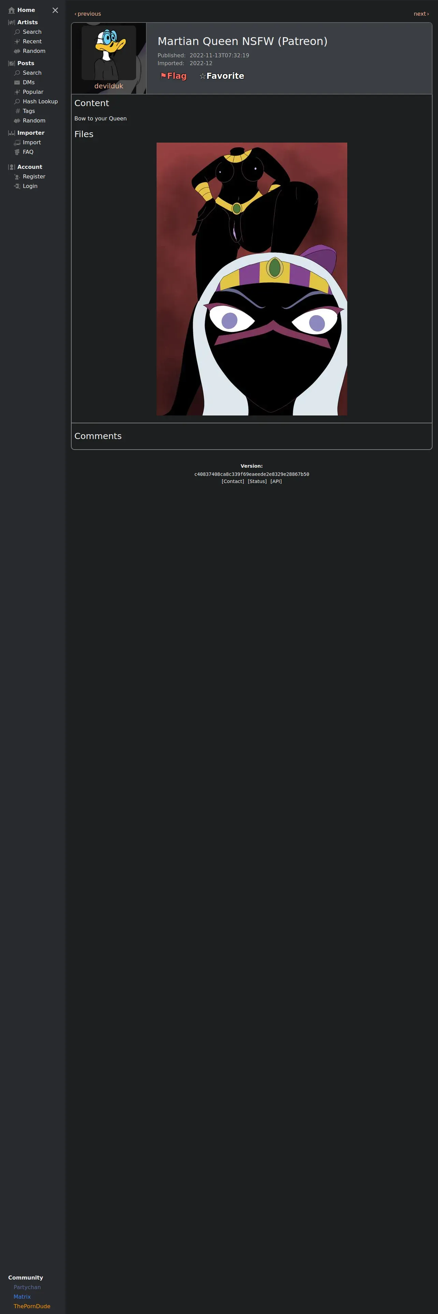Click magnifier icon beside Artists Search

coord(17,32)
